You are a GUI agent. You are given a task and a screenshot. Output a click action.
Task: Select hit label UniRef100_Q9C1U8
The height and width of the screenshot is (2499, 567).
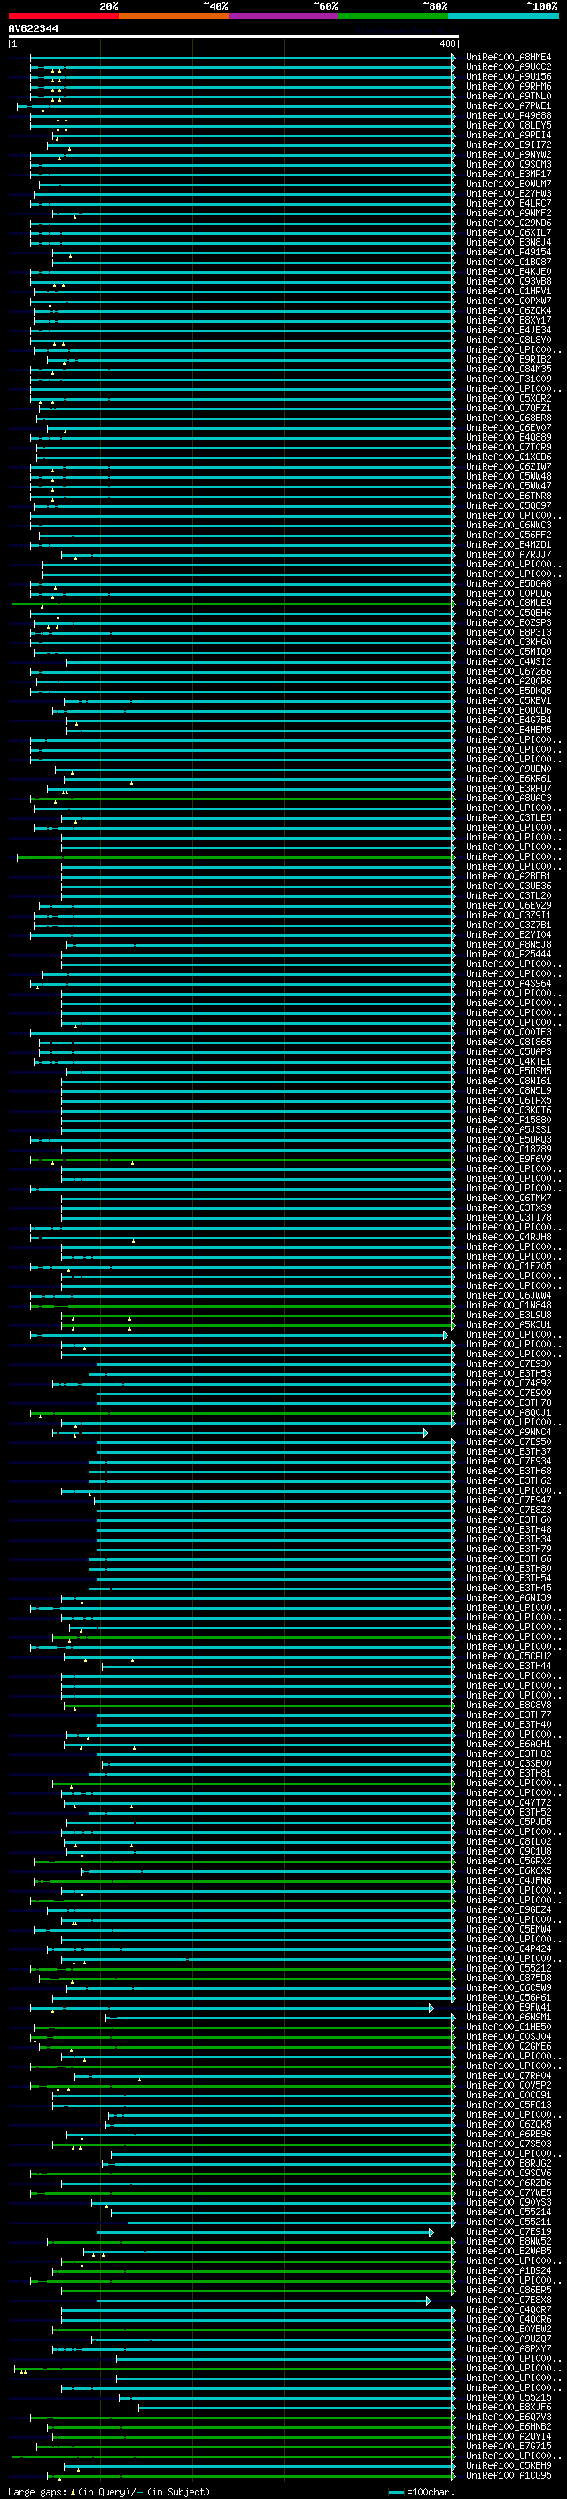click(509, 1851)
